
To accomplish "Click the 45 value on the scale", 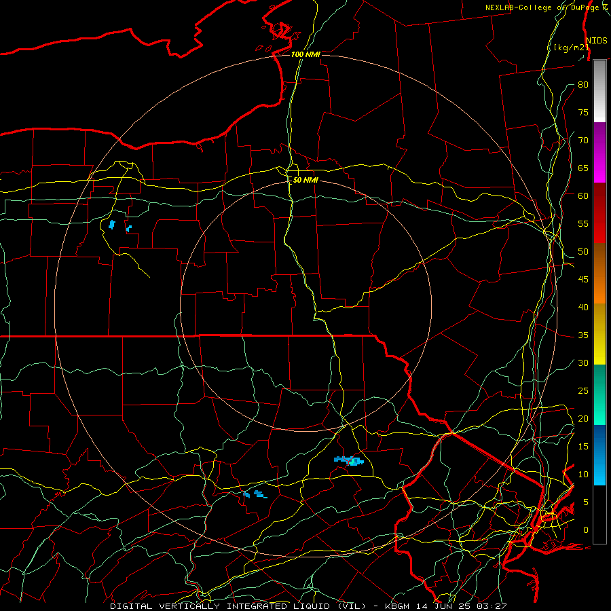I will coord(583,280).
